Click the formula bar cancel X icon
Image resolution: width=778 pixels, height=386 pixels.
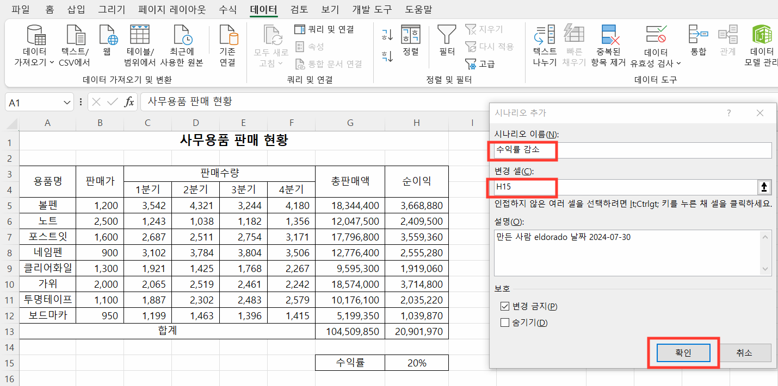click(96, 102)
